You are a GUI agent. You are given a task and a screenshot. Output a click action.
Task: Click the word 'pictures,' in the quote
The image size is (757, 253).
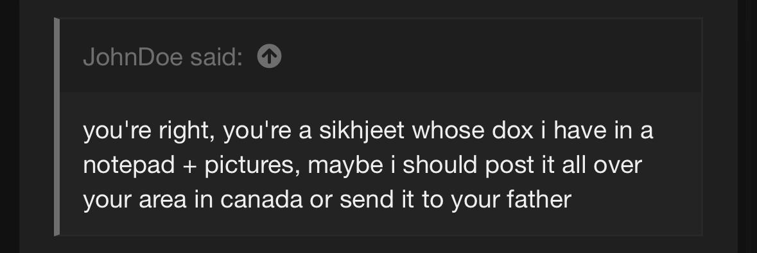click(x=250, y=165)
